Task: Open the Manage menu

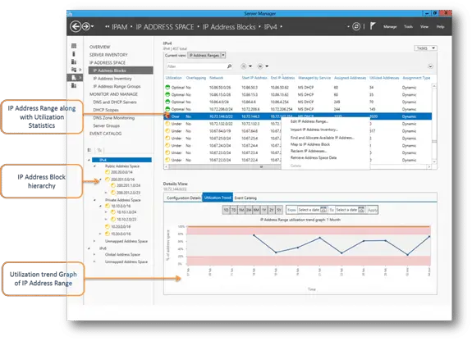Action: [x=390, y=27]
